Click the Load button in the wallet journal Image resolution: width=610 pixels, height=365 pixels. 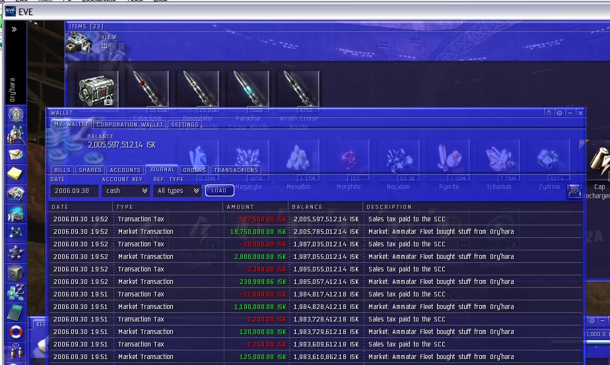click(219, 190)
